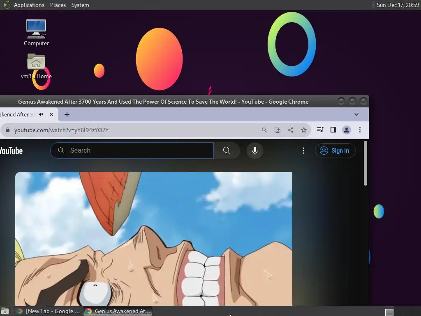Open zoom magnifier in address bar

pyautogui.click(x=264, y=130)
